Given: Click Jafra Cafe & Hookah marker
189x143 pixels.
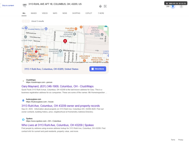Looking at the screenshot, I should [x=84, y=61].
